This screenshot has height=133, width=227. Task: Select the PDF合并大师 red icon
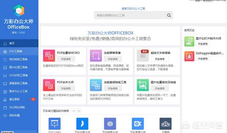point(49,85)
